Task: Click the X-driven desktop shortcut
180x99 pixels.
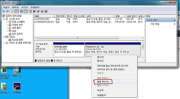Action: (x=17, y=88)
